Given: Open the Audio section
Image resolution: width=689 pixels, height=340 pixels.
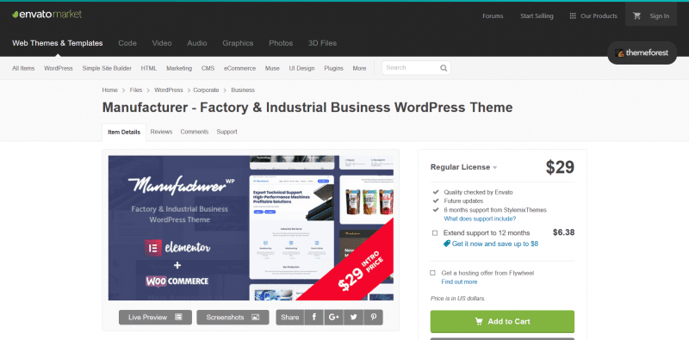Looking at the screenshot, I should click(x=197, y=43).
